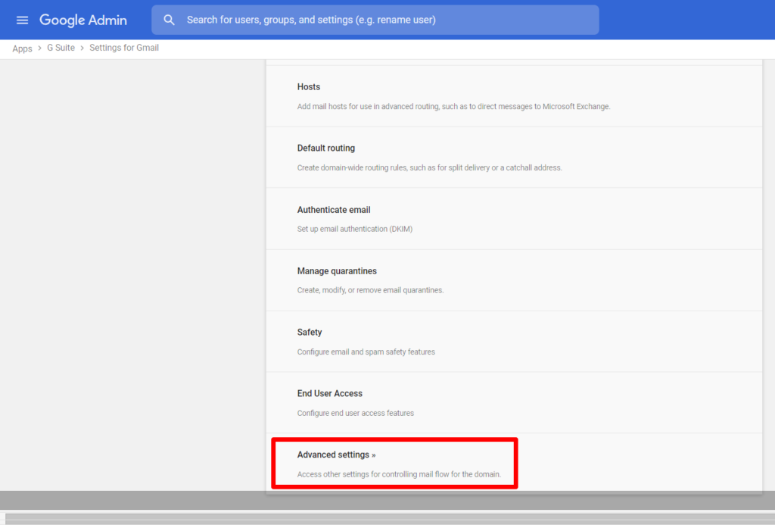Open the Default routing section
Screen dimensions: 775x525
tap(325, 148)
